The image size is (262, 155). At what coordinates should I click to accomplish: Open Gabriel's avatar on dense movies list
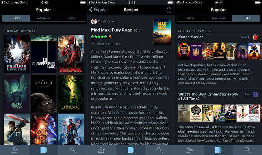[x=255, y=37]
